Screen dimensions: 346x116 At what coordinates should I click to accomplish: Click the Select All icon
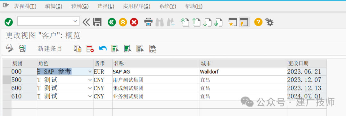click(115, 49)
